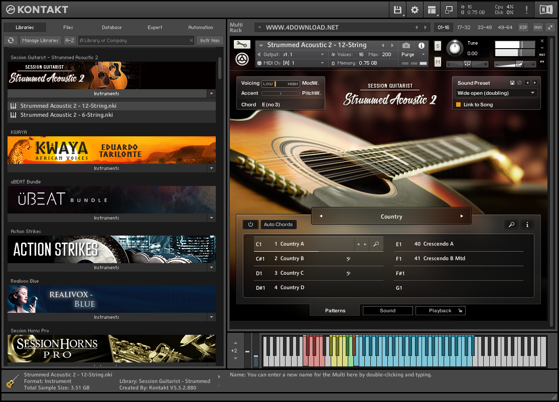Switch to the Database tab
Viewport: 559px width, 402px height.
pyautogui.click(x=111, y=28)
